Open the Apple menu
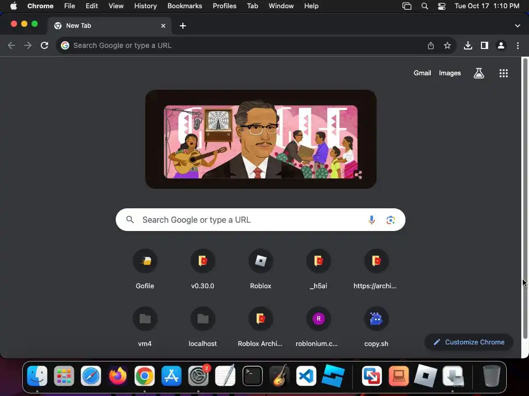Viewport: 529px width, 396px height. 13,6
